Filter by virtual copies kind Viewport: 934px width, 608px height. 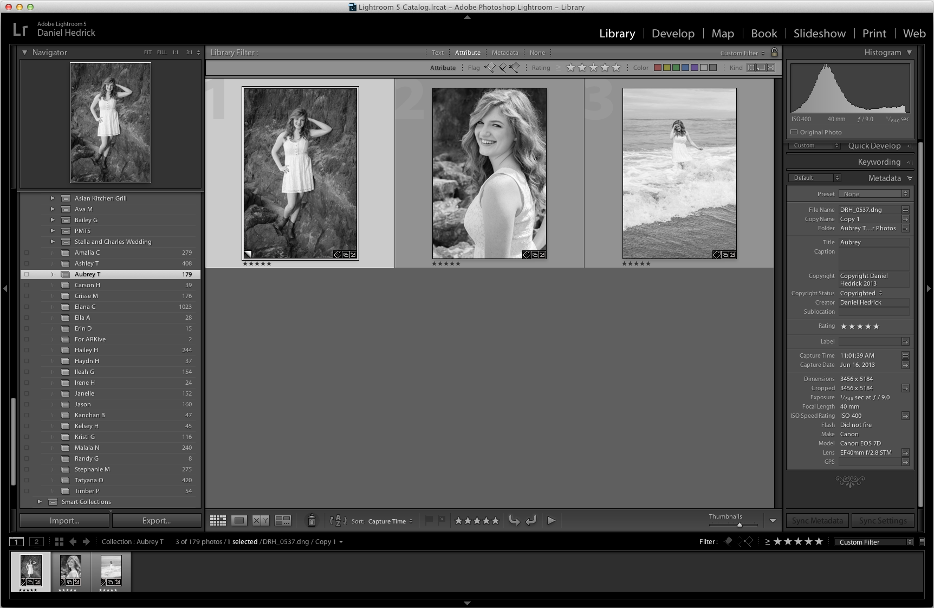pos(761,68)
